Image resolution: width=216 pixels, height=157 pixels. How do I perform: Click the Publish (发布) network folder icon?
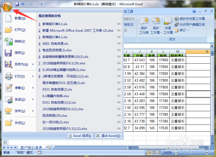(8, 111)
